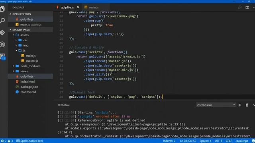Click Spell Enabled [en] in status bar
This screenshot has width=255, height=143.
tap(30, 141)
